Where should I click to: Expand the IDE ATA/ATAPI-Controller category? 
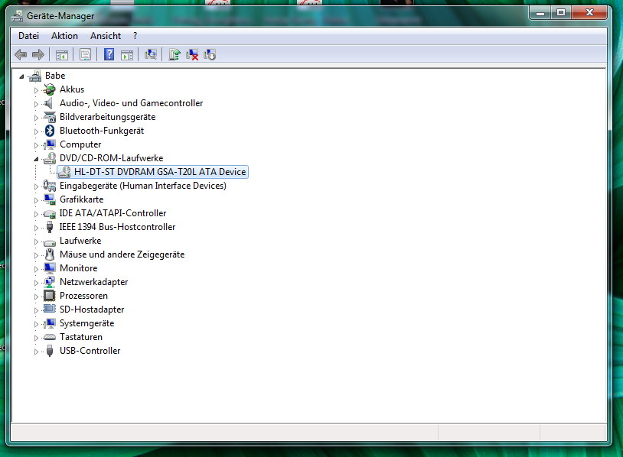click(36, 214)
